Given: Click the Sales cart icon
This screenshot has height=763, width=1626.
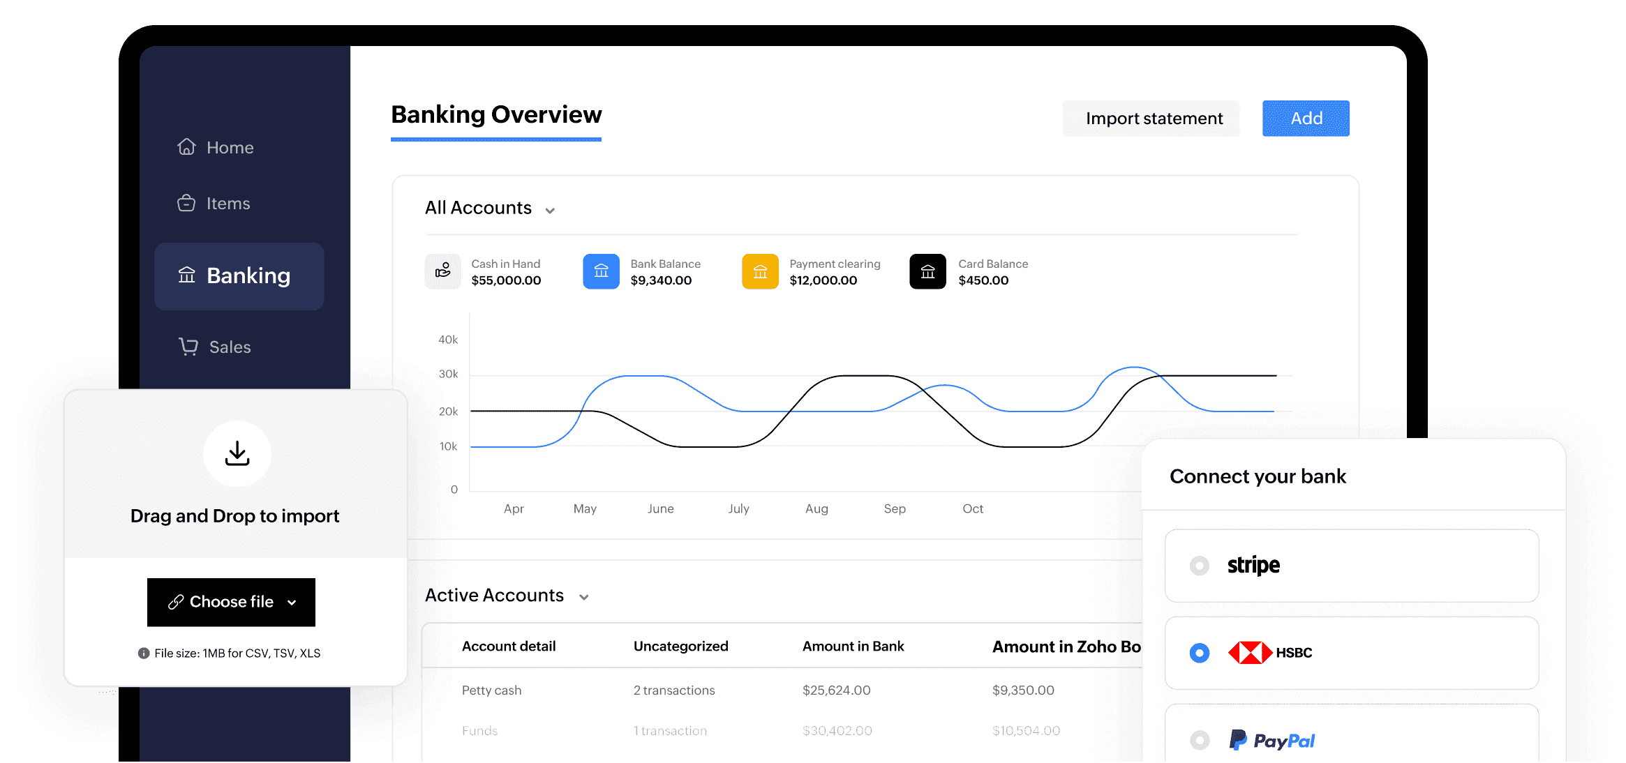Looking at the screenshot, I should click(x=188, y=346).
